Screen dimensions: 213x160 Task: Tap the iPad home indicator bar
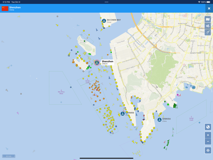(106, 158)
